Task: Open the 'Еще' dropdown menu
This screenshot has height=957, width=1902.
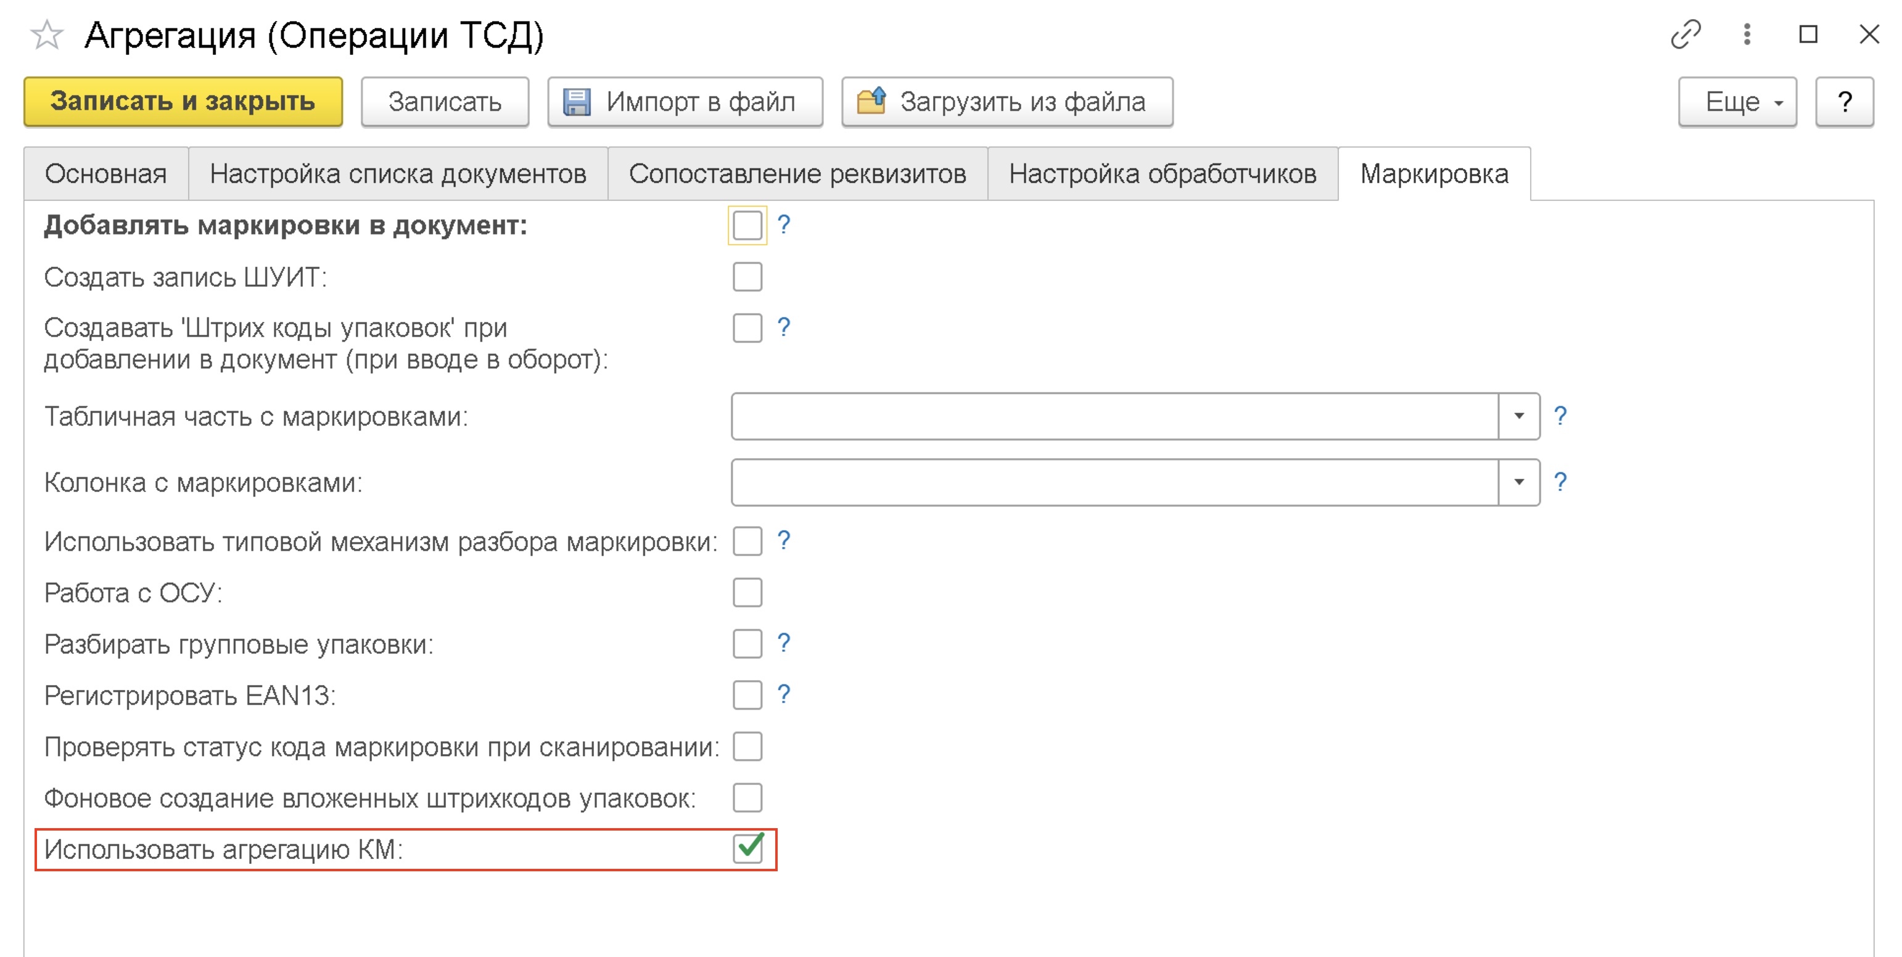Action: point(1737,102)
